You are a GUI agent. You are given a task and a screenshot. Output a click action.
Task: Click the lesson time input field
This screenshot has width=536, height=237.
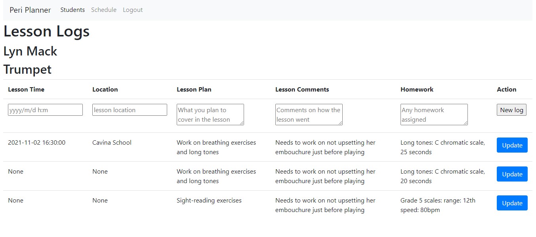[45, 110]
